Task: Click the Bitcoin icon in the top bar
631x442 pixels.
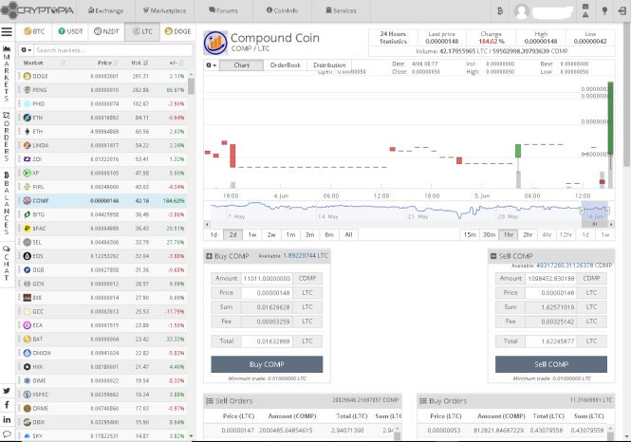Action: click(500, 10)
